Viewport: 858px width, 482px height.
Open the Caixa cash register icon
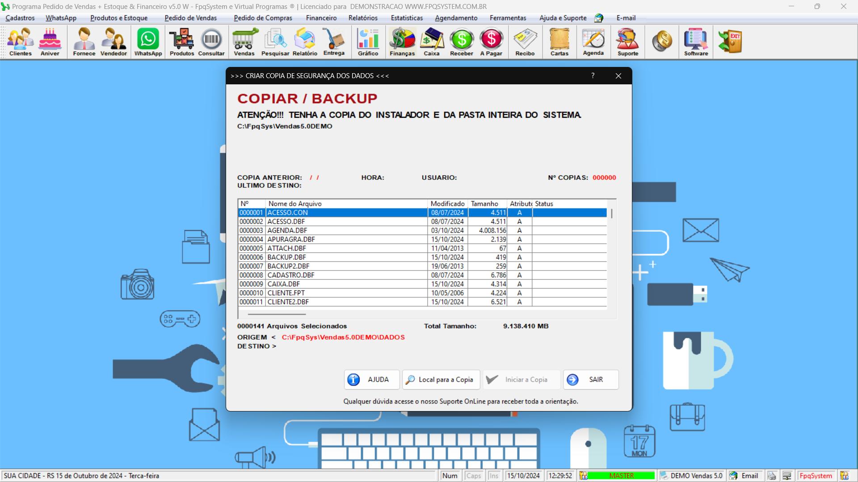(x=432, y=42)
